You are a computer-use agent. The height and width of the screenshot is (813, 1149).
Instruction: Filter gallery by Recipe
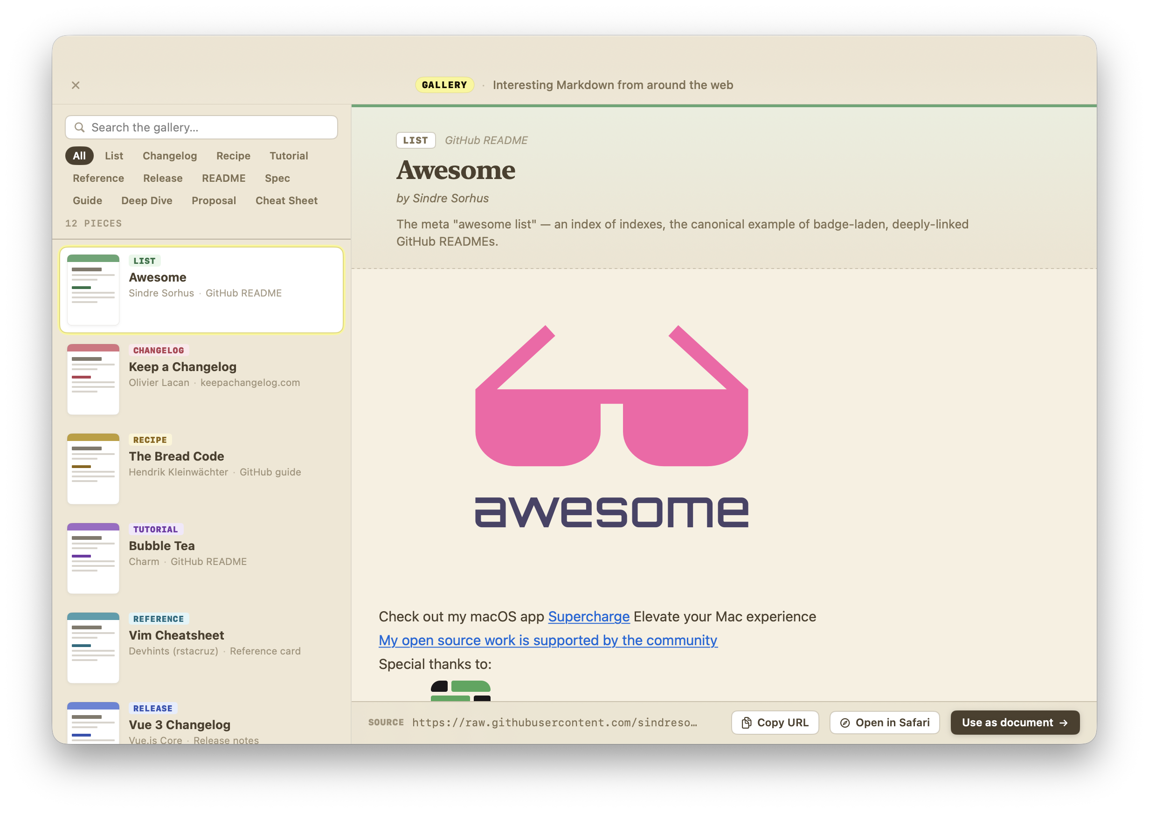click(x=233, y=156)
